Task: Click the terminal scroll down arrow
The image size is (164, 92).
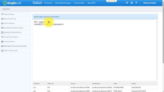Action: pos(157,79)
